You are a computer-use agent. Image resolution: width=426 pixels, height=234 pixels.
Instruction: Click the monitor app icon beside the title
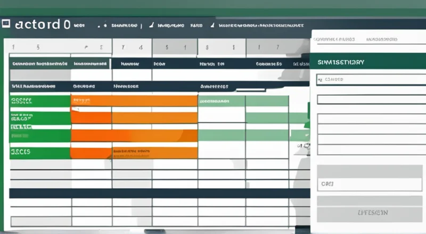pos(6,24)
